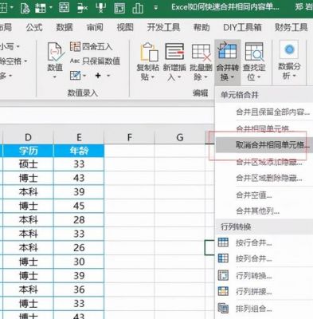
Task: Click the 硕士 cell
Action: click(x=28, y=164)
